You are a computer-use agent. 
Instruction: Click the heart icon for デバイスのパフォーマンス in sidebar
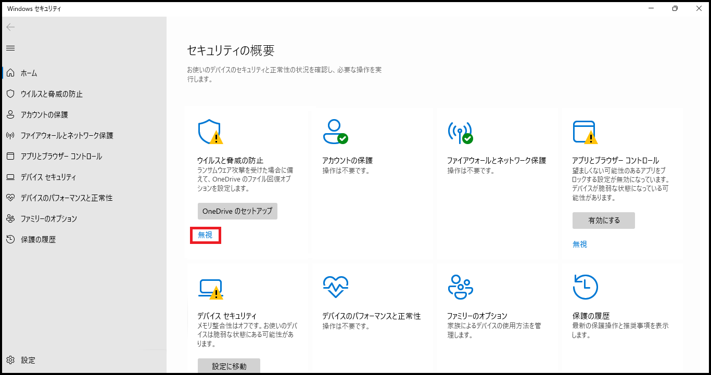(x=10, y=198)
